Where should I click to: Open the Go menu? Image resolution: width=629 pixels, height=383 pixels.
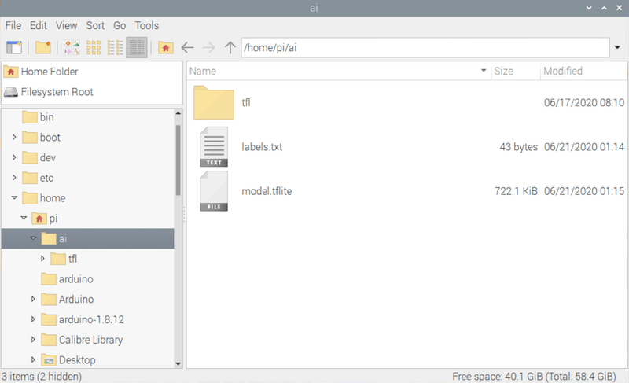pyautogui.click(x=120, y=26)
